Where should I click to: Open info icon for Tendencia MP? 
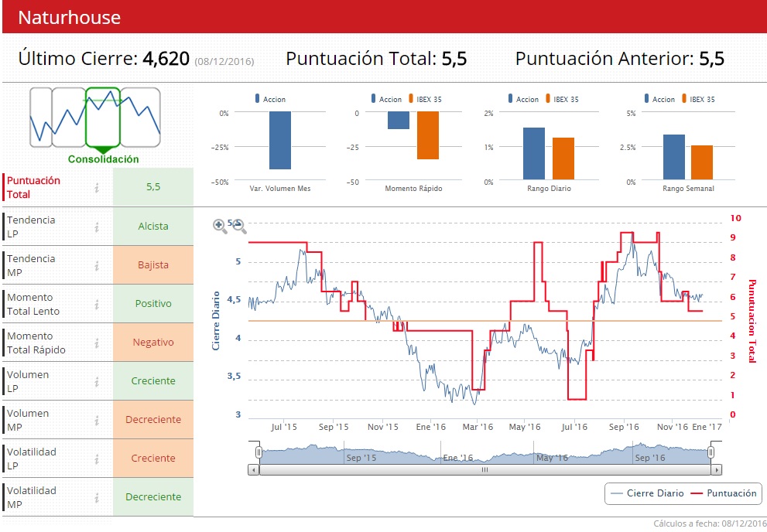pos(97,265)
